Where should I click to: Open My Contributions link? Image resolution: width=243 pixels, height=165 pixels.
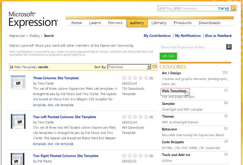pyautogui.click(x=157, y=36)
